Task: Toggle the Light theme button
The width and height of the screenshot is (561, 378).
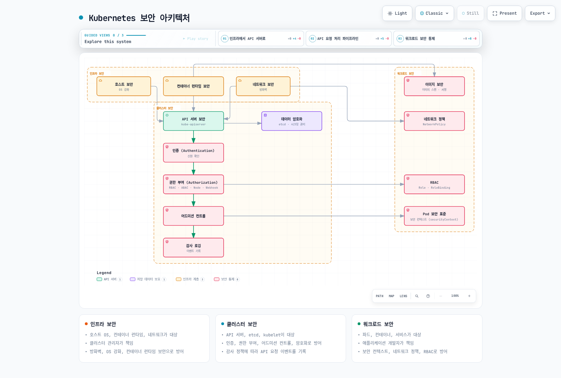Action: [397, 13]
